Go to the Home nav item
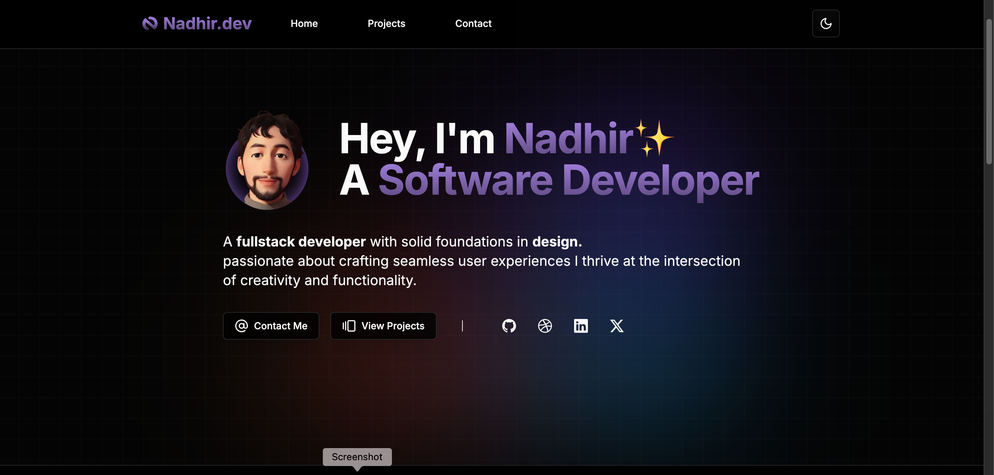Image resolution: width=994 pixels, height=475 pixels. click(304, 23)
